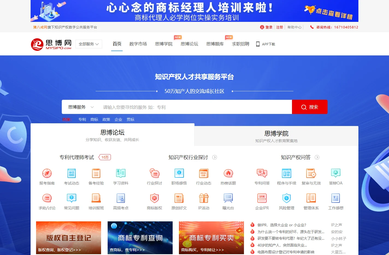This screenshot has height=255, width=389.
Task: Open article 为什么说一个专利的好坏
Action: (x=291, y=232)
